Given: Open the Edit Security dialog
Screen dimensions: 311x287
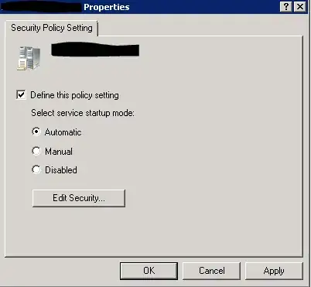Looking at the screenshot, I should click(x=79, y=198).
